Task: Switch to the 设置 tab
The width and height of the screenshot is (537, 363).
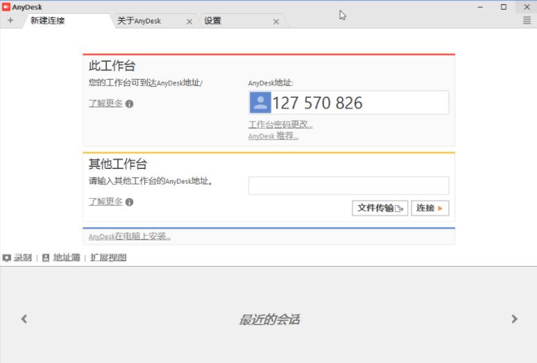Action: pyautogui.click(x=243, y=21)
